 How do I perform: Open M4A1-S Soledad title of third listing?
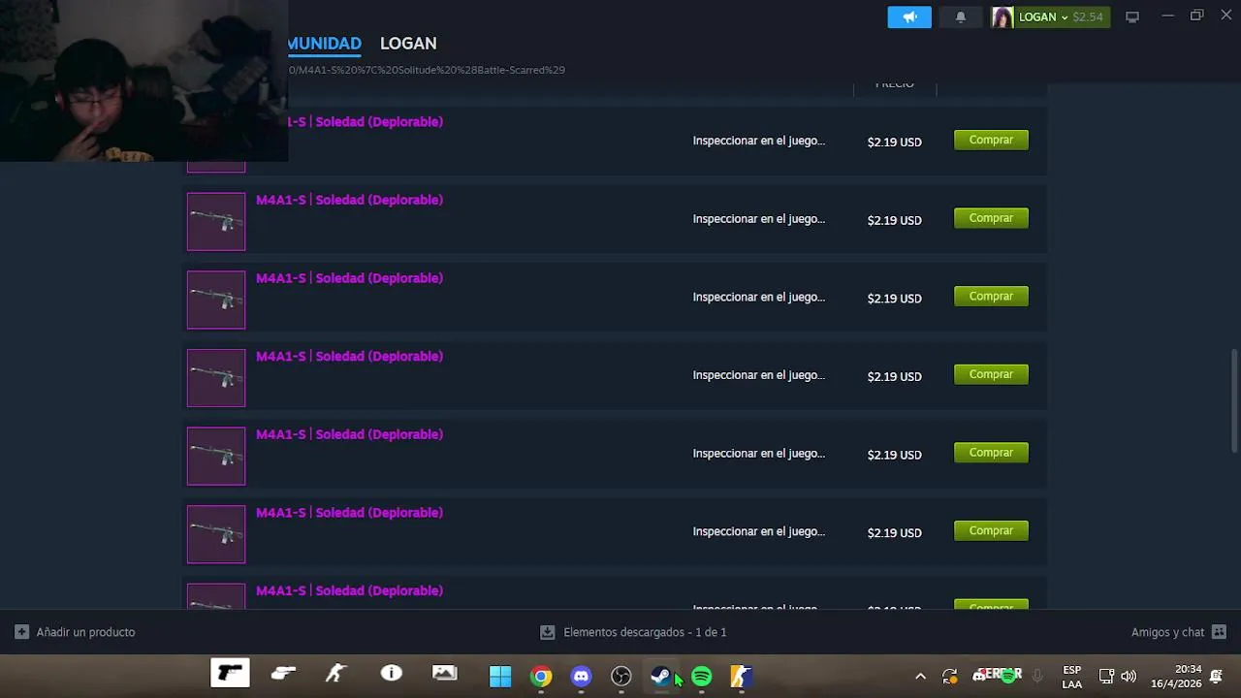pos(349,278)
